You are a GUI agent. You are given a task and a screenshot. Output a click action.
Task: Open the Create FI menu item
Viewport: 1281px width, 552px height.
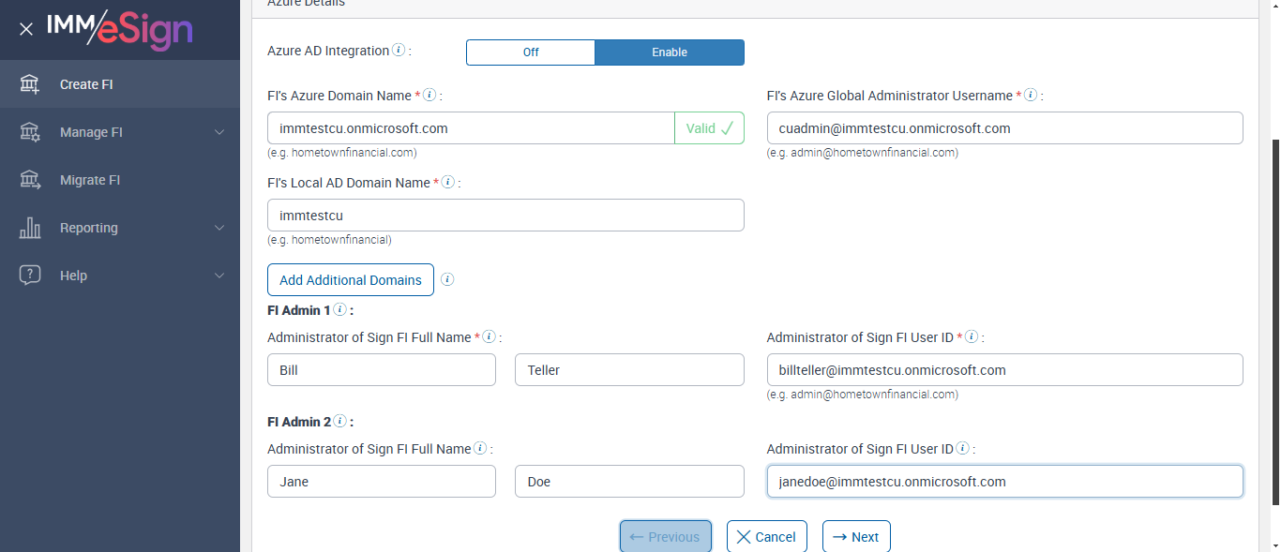point(86,84)
